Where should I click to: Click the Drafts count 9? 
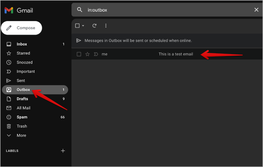[64, 99]
